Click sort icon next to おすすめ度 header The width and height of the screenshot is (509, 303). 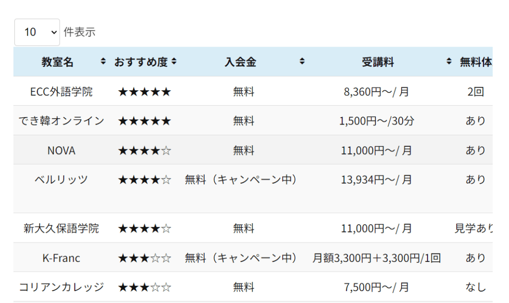(174, 61)
